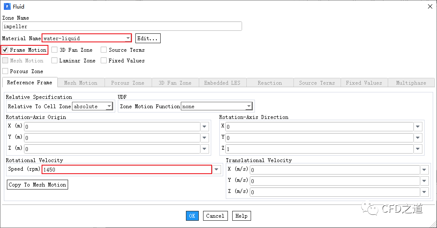Confirm settings with OK button

click(x=192, y=216)
